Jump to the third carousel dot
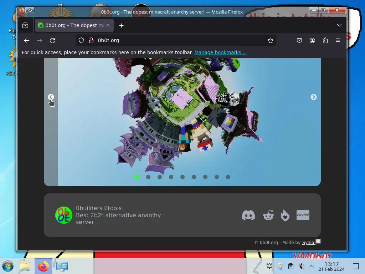 coord(160,177)
